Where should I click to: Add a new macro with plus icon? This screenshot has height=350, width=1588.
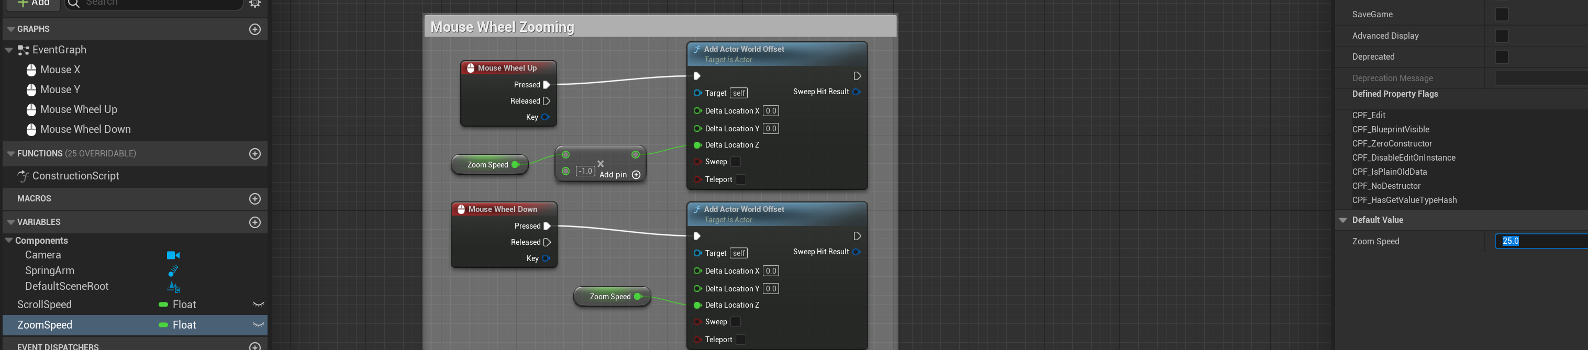pos(254,199)
